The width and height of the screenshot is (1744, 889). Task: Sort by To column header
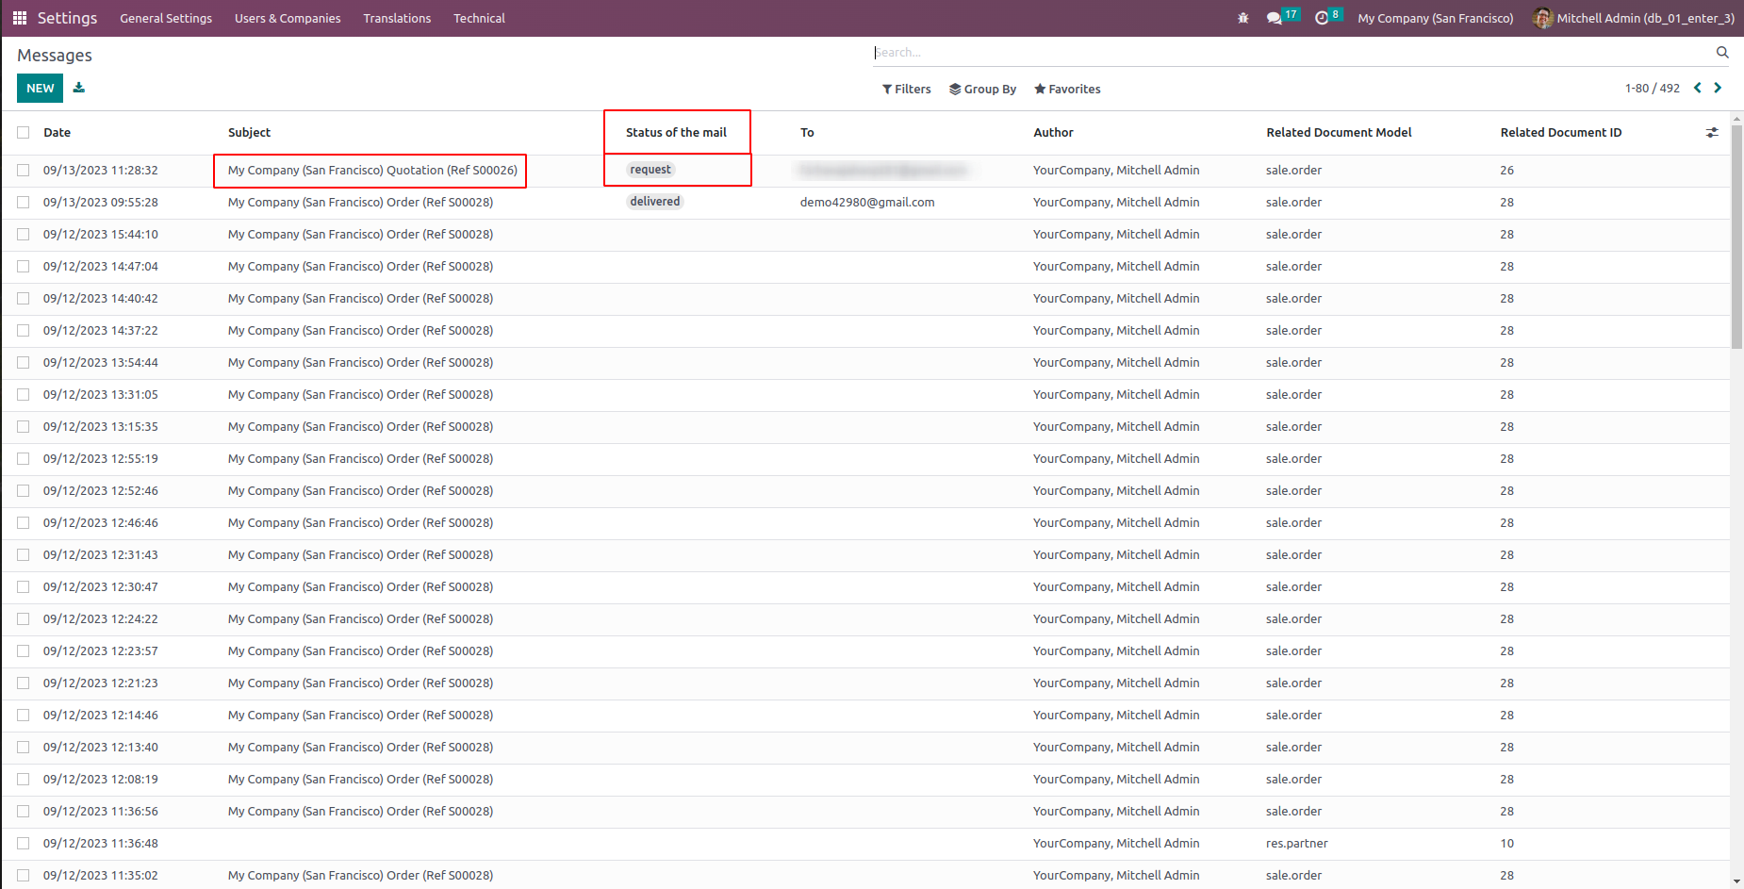[x=807, y=133]
